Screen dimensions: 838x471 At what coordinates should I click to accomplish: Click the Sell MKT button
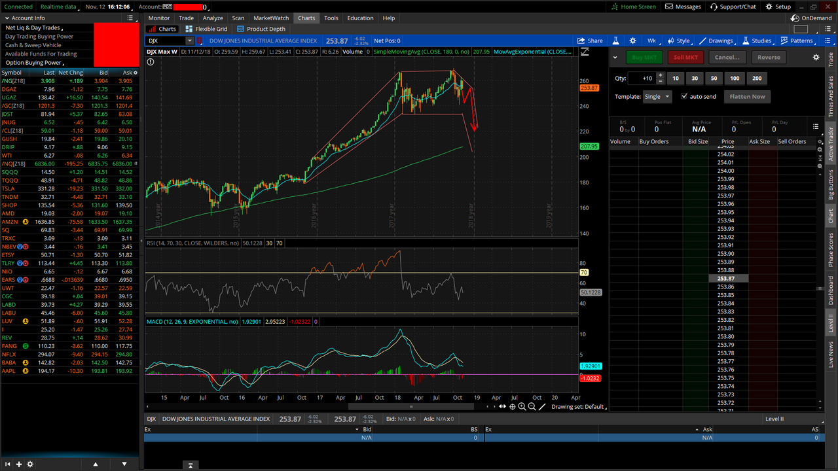(685, 57)
